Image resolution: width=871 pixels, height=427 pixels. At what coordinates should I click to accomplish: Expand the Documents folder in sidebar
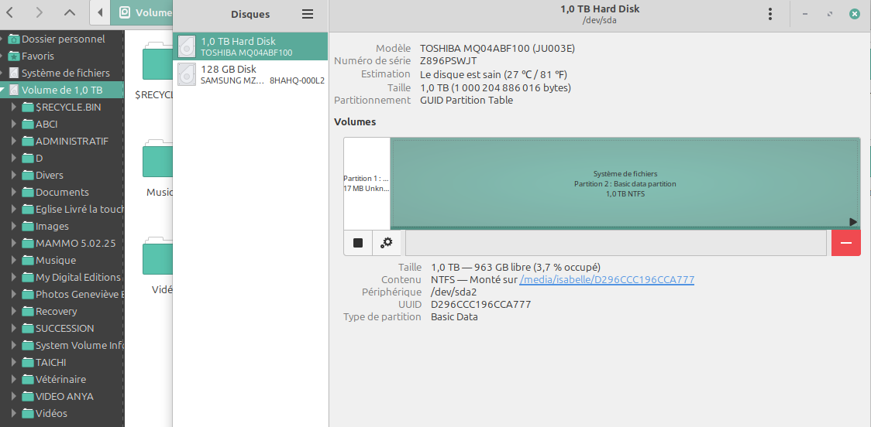coord(15,193)
